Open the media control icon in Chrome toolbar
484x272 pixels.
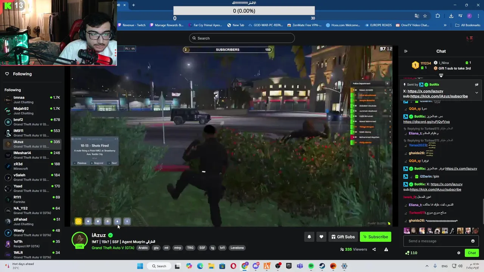460,16
